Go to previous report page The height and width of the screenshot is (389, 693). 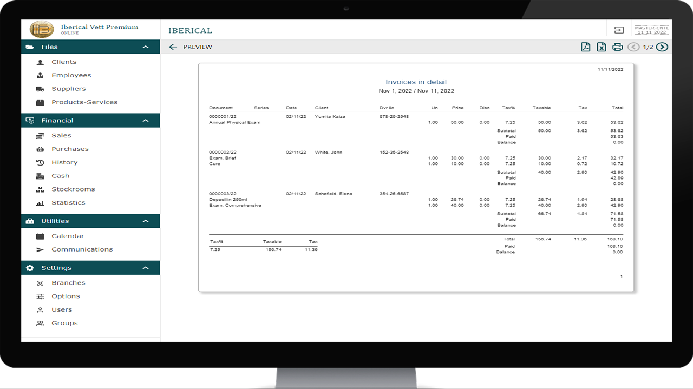(x=633, y=47)
